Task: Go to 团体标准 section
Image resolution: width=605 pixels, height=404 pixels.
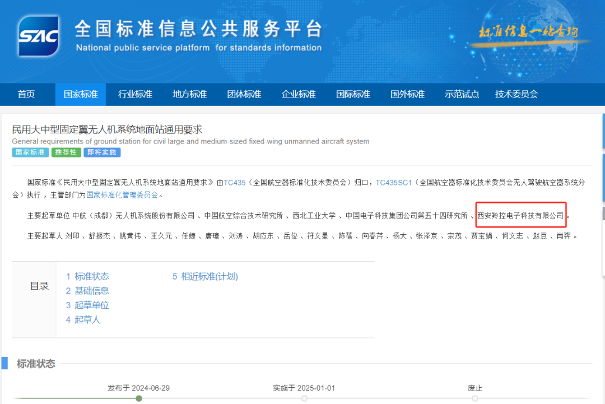Action: pyautogui.click(x=244, y=94)
